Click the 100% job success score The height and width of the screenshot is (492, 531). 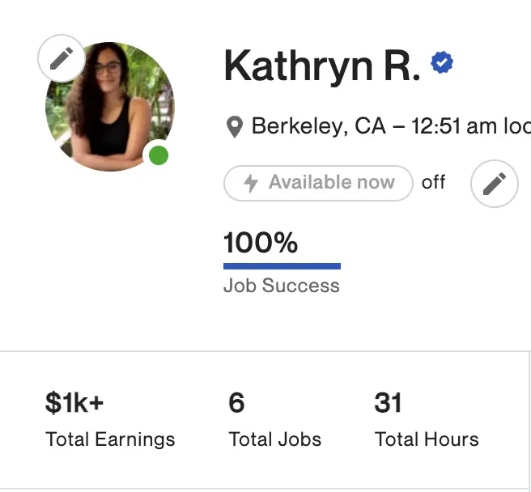point(261,243)
